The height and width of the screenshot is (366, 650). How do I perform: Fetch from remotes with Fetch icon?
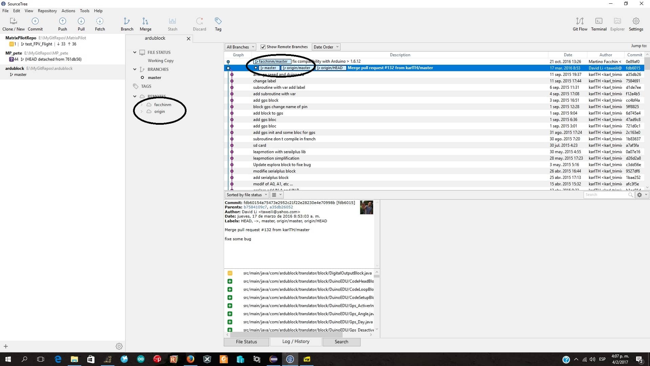100,21
